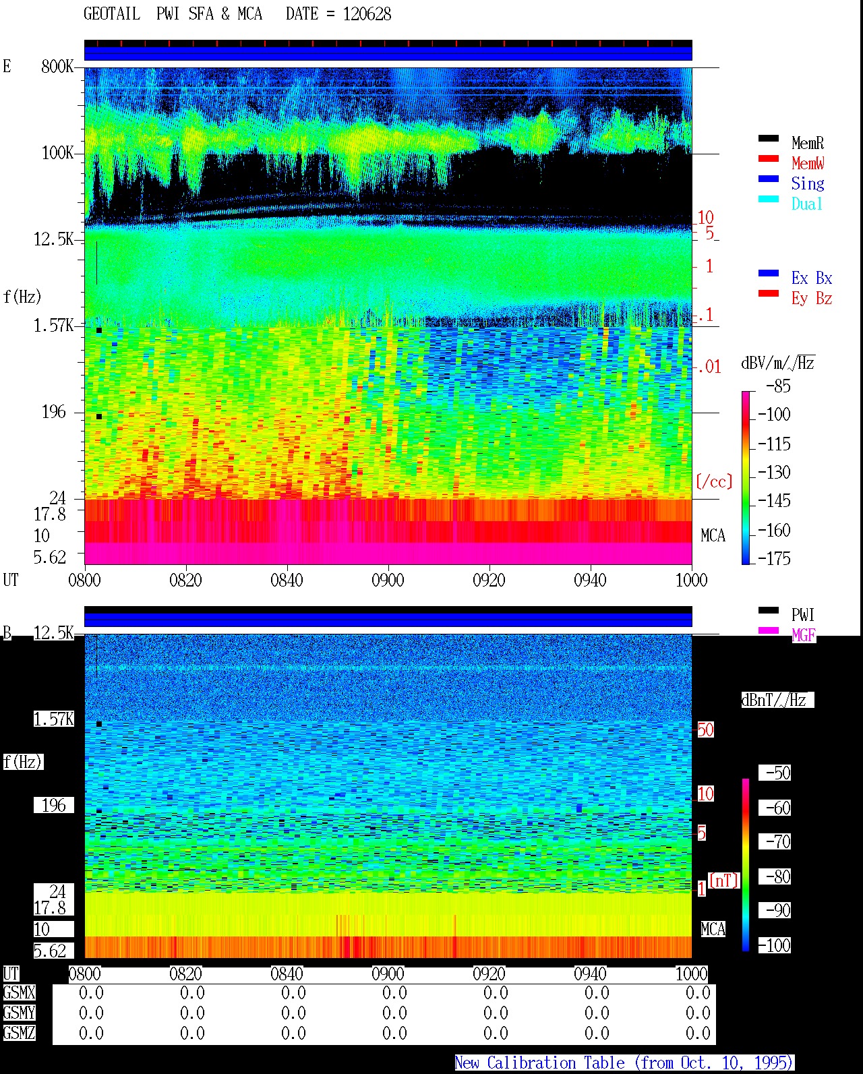Click the '-130' color scale value
This screenshot has height=1074, width=863.
pyautogui.click(x=774, y=472)
